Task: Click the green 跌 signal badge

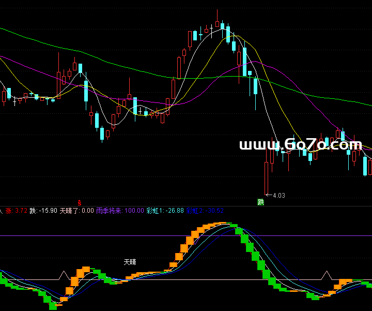Action: coord(261,202)
